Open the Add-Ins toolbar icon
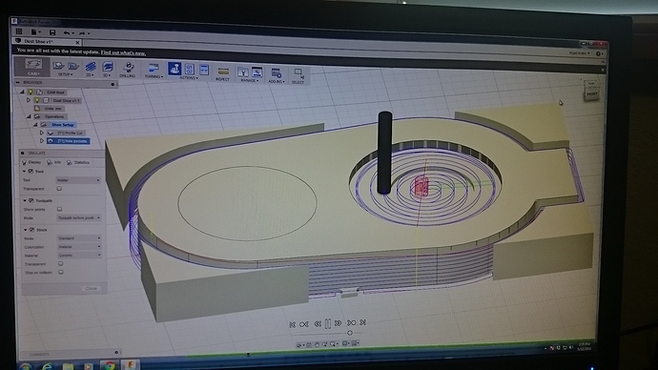658x370 pixels. pos(276,73)
